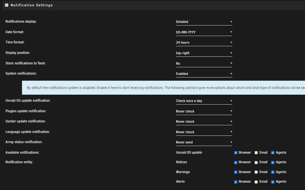The image size is (305, 190).
Task: Toggle Email checkbox for Unraid OS update
Action: point(256,153)
